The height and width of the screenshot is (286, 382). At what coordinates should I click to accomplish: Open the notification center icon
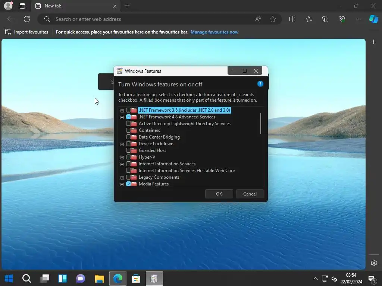372,279
